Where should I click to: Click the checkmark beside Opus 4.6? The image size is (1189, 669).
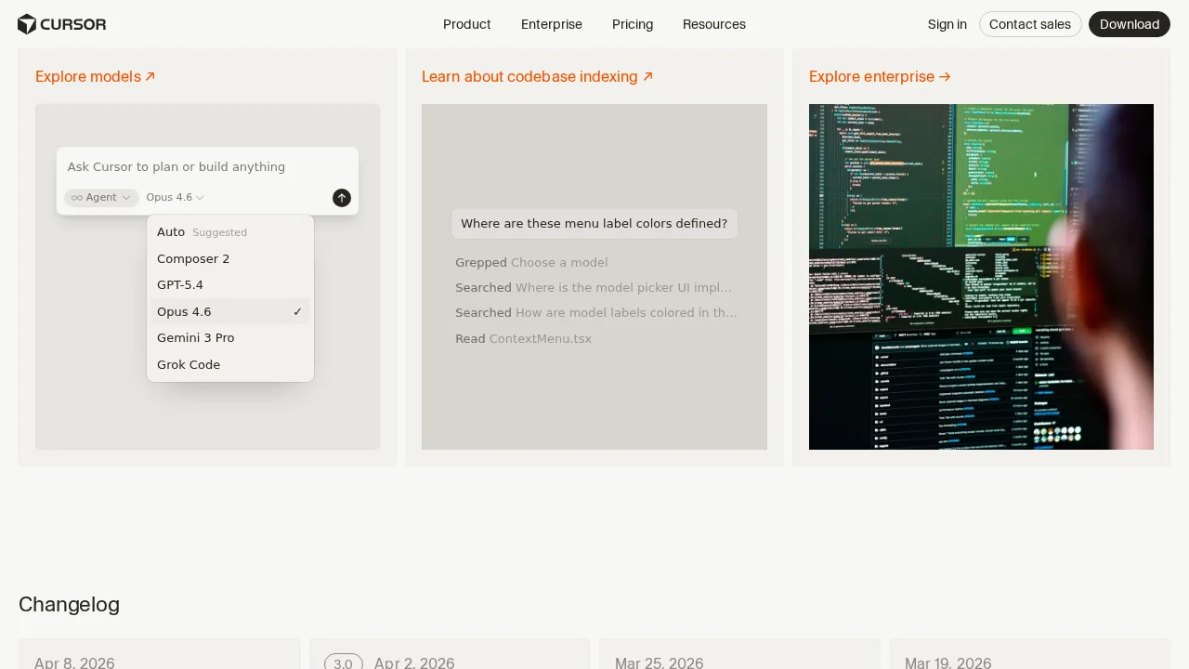pos(297,311)
